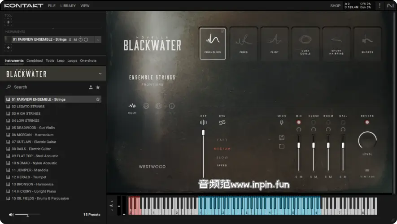Load the 02 LEGATO STRINGS preset
The image size is (397, 224).
[x=53, y=107]
